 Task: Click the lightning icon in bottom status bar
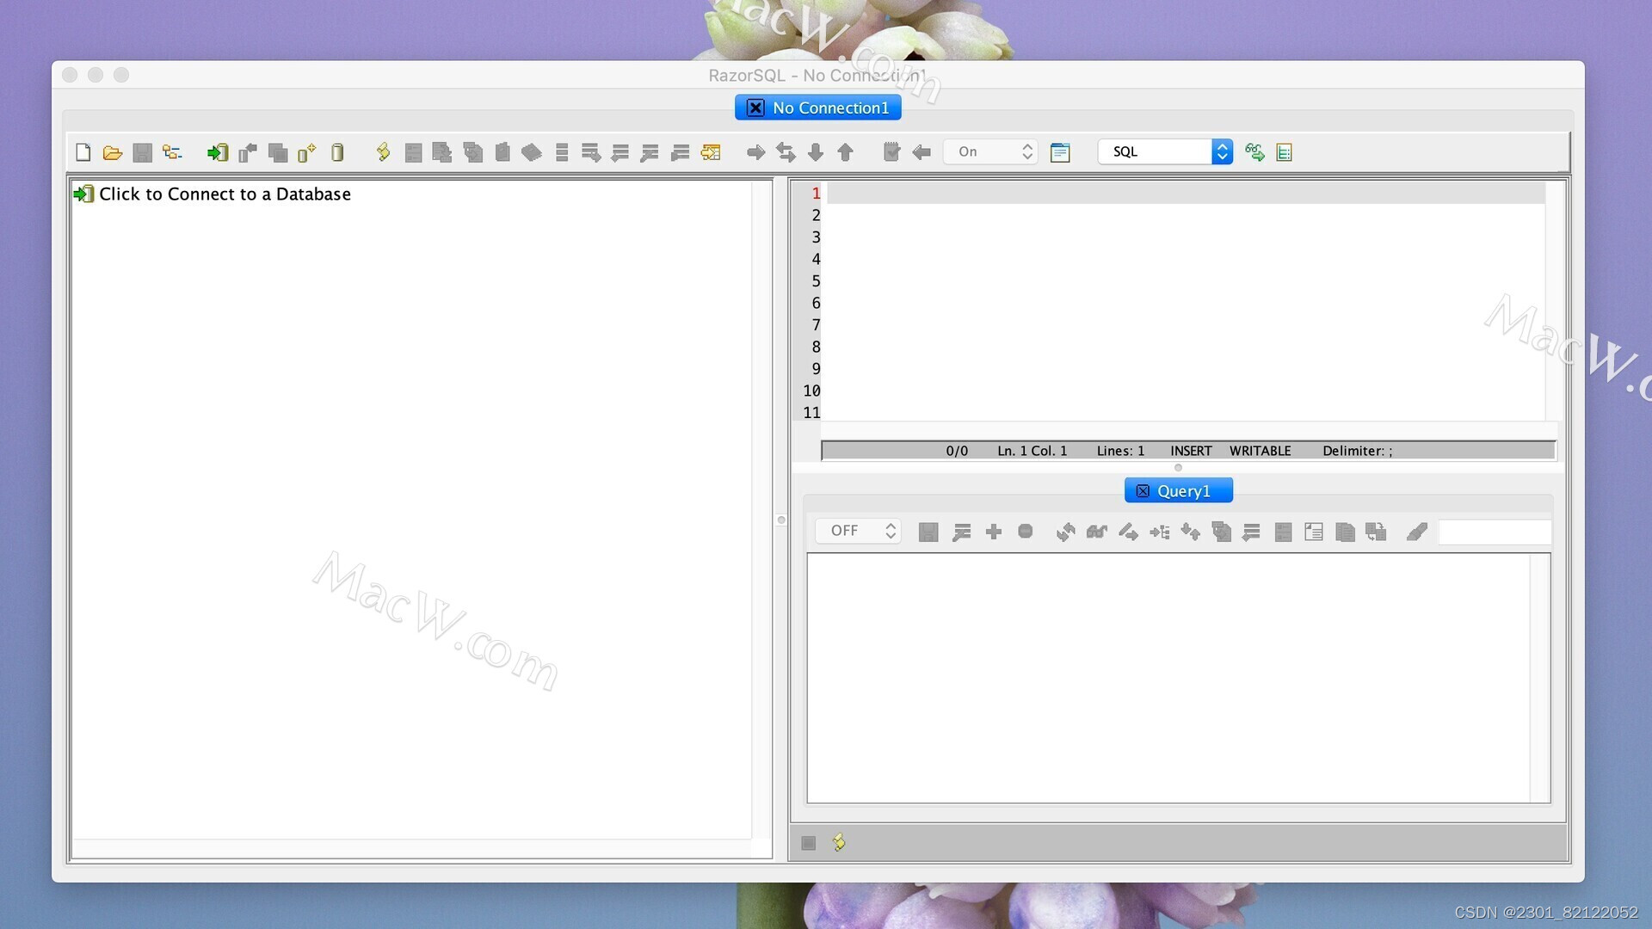839,842
